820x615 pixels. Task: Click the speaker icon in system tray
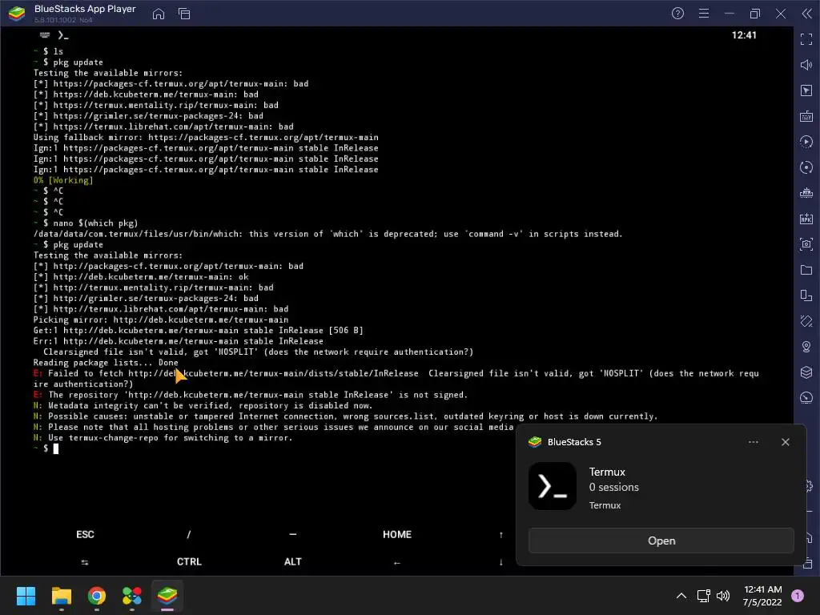coord(723,596)
